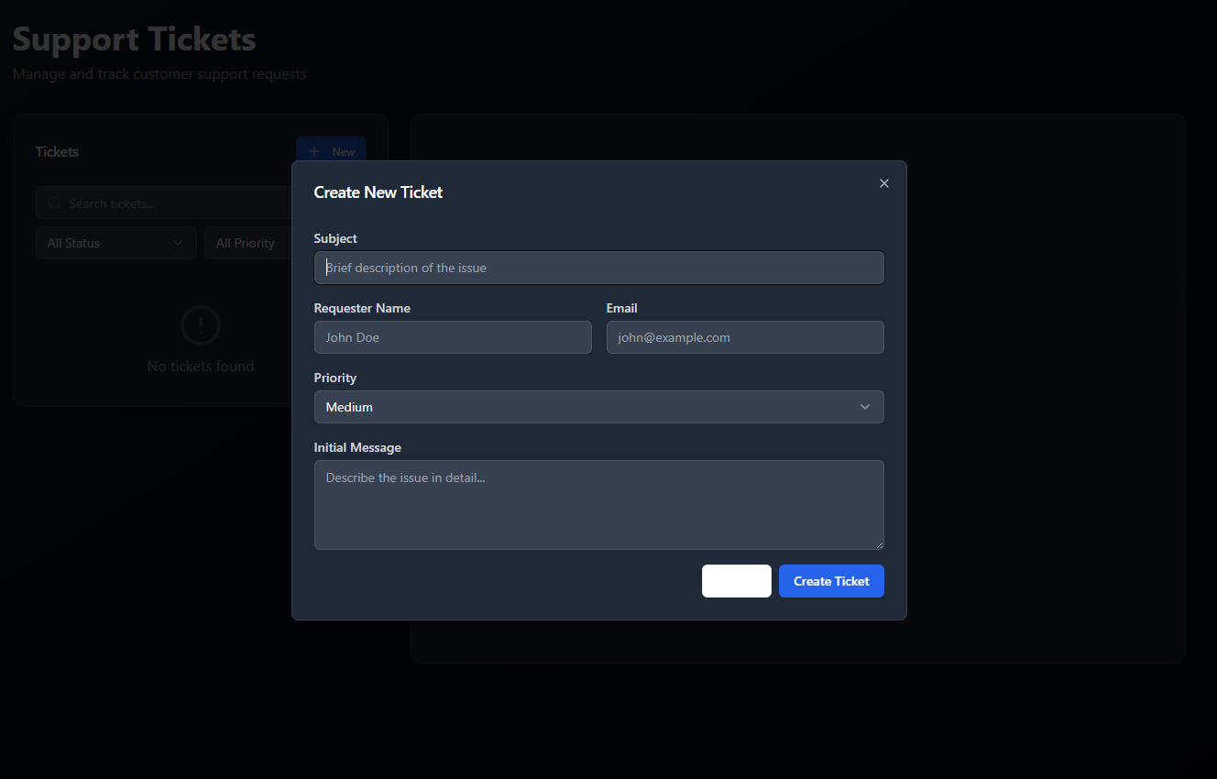Click the Subject input field
Viewport: 1217px width, 779px height.
point(599,268)
